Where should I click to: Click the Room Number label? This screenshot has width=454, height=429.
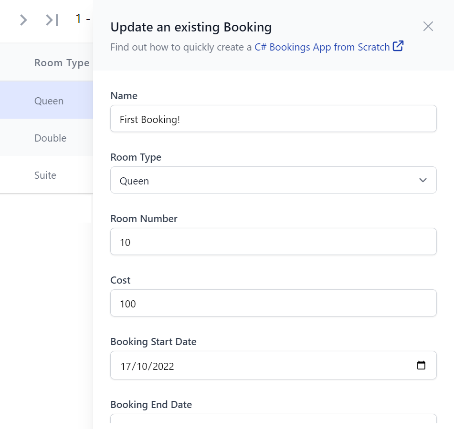click(144, 219)
